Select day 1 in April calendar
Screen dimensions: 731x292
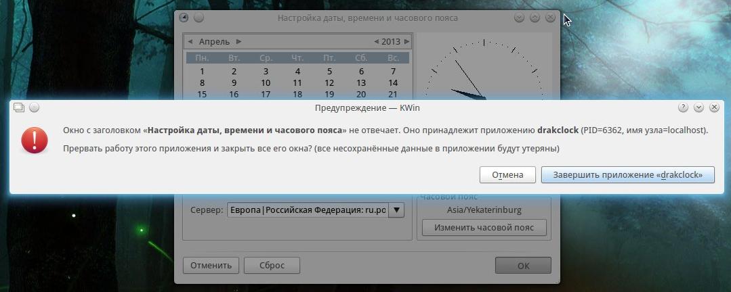(202, 71)
